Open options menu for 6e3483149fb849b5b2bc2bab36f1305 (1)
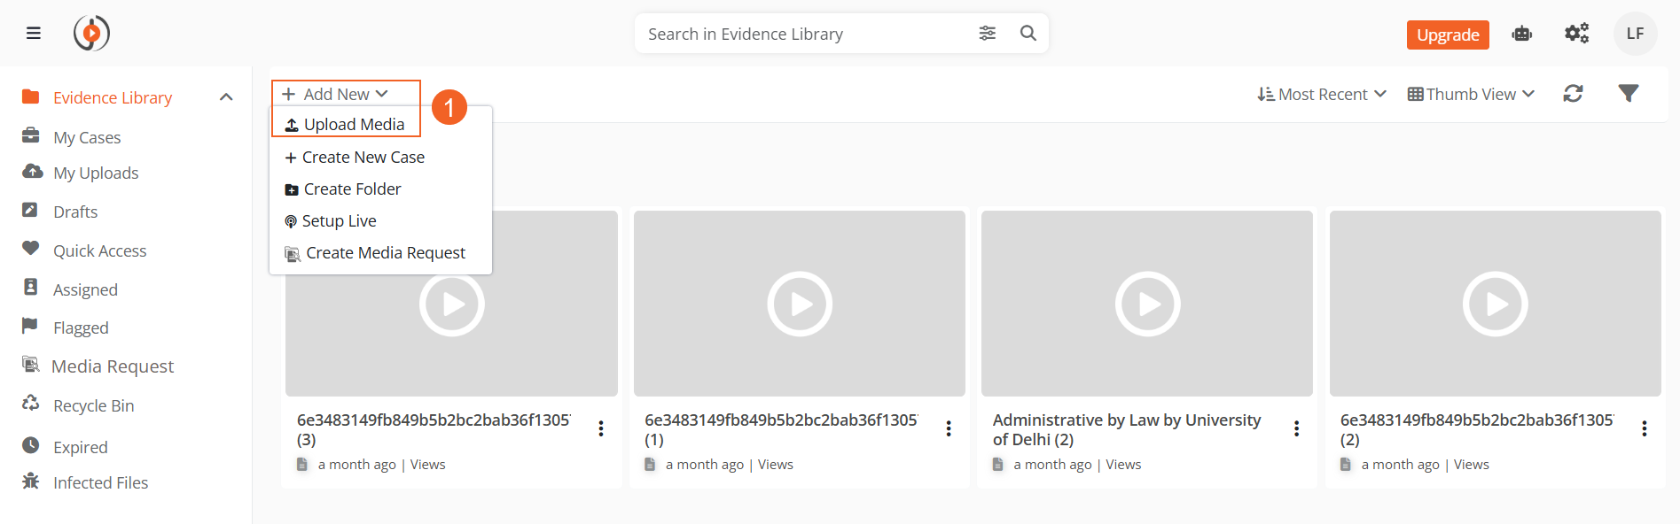This screenshot has height=524, width=1680. (x=949, y=428)
